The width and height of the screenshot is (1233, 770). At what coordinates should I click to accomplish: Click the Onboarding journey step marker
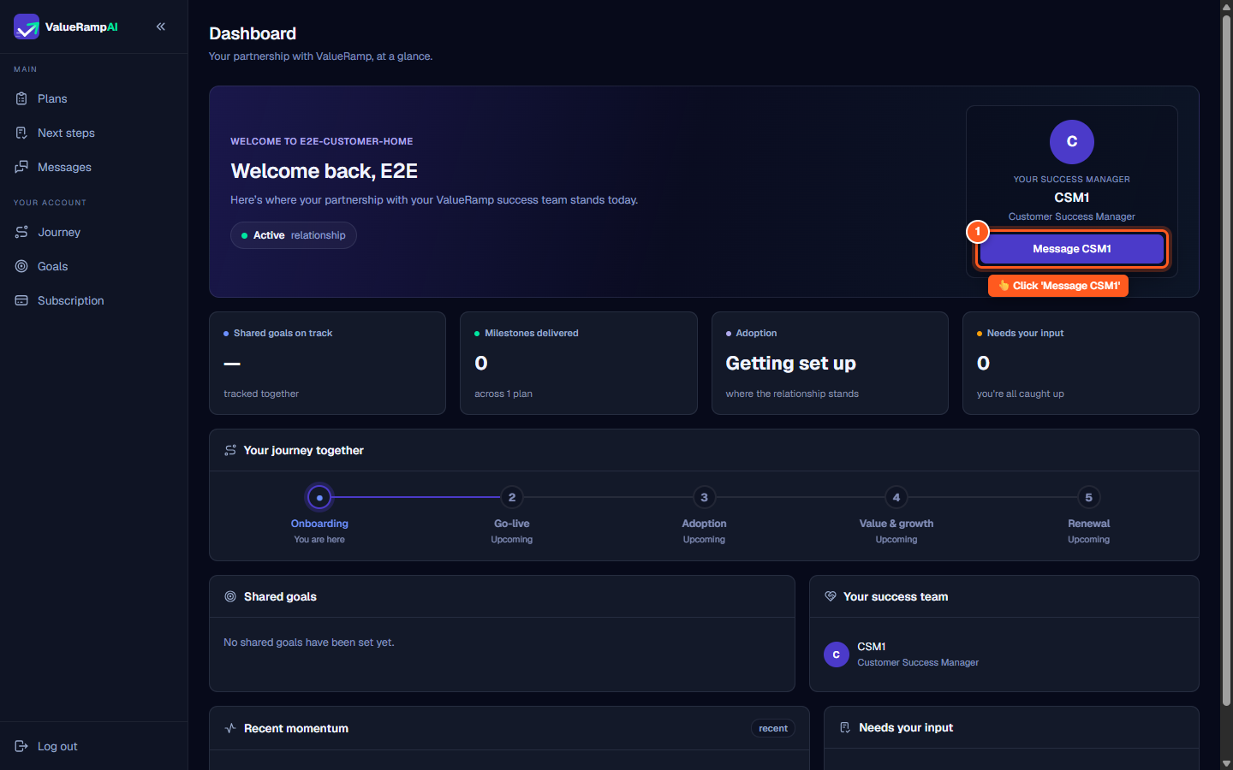[319, 497]
